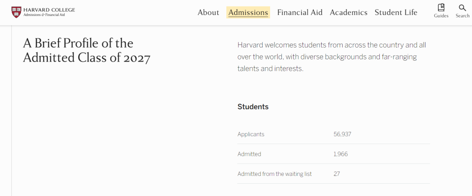Click the Search magnifying glass icon
This screenshot has width=472, height=196.
pyautogui.click(x=462, y=7)
